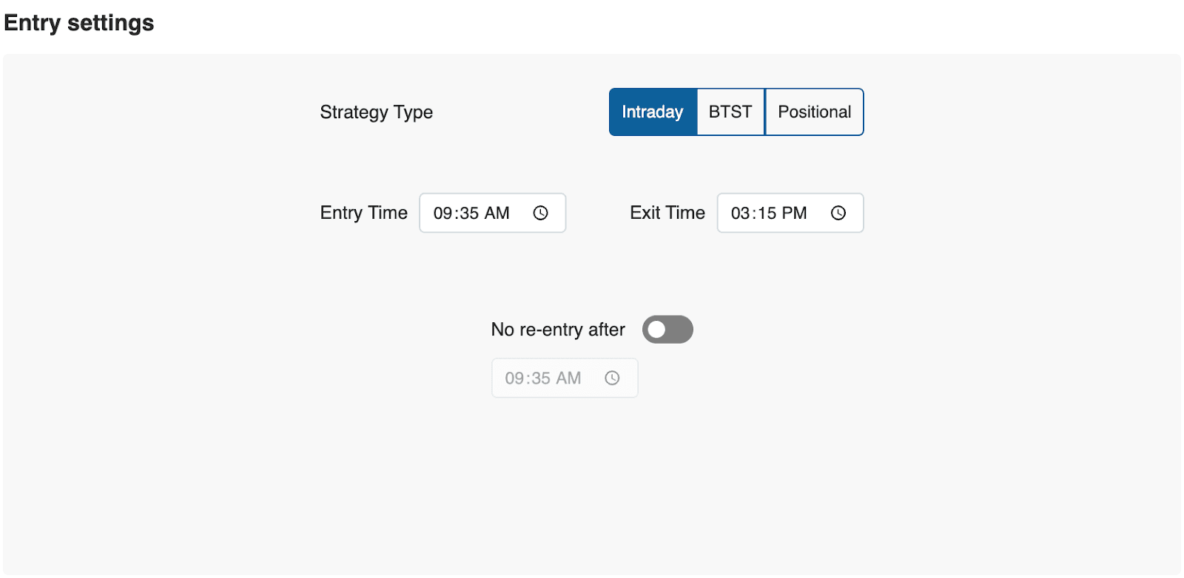Image resolution: width=1184 pixels, height=578 pixels.
Task: Click the hour value in Exit Time
Action: tap(741, 214)
